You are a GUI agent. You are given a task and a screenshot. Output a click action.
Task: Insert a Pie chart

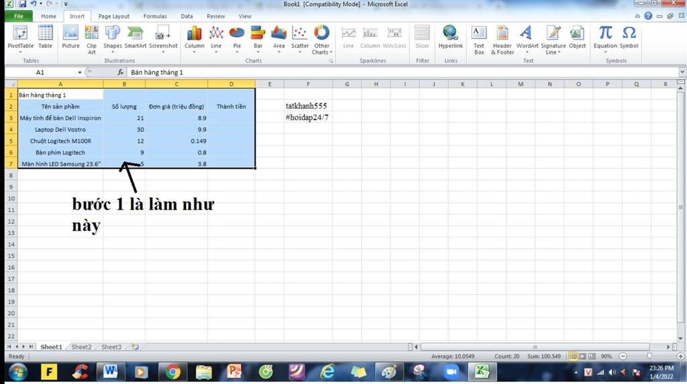click(237, 39)
